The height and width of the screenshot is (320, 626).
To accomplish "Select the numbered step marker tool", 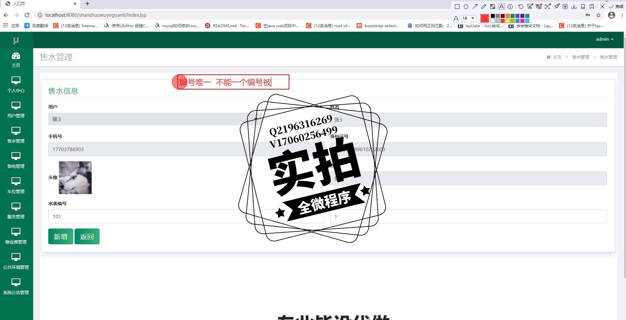I will (510, 7).
